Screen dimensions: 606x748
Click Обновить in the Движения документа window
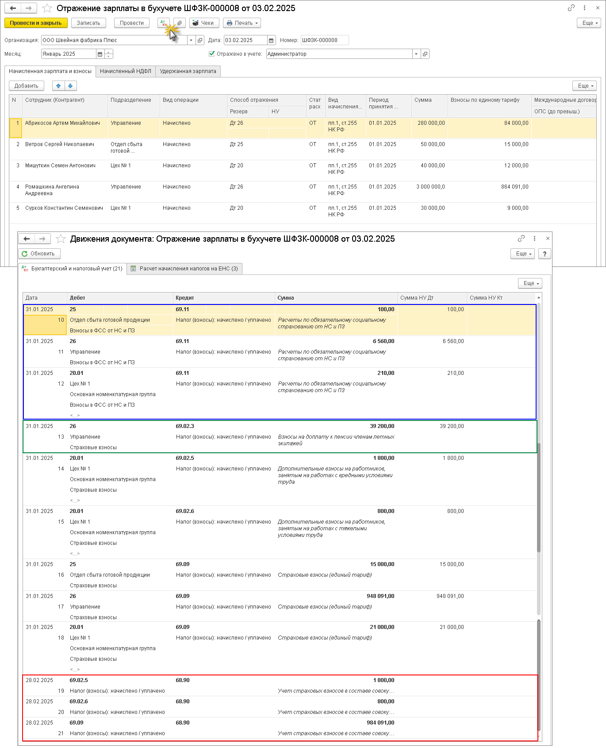pos(39,254)
